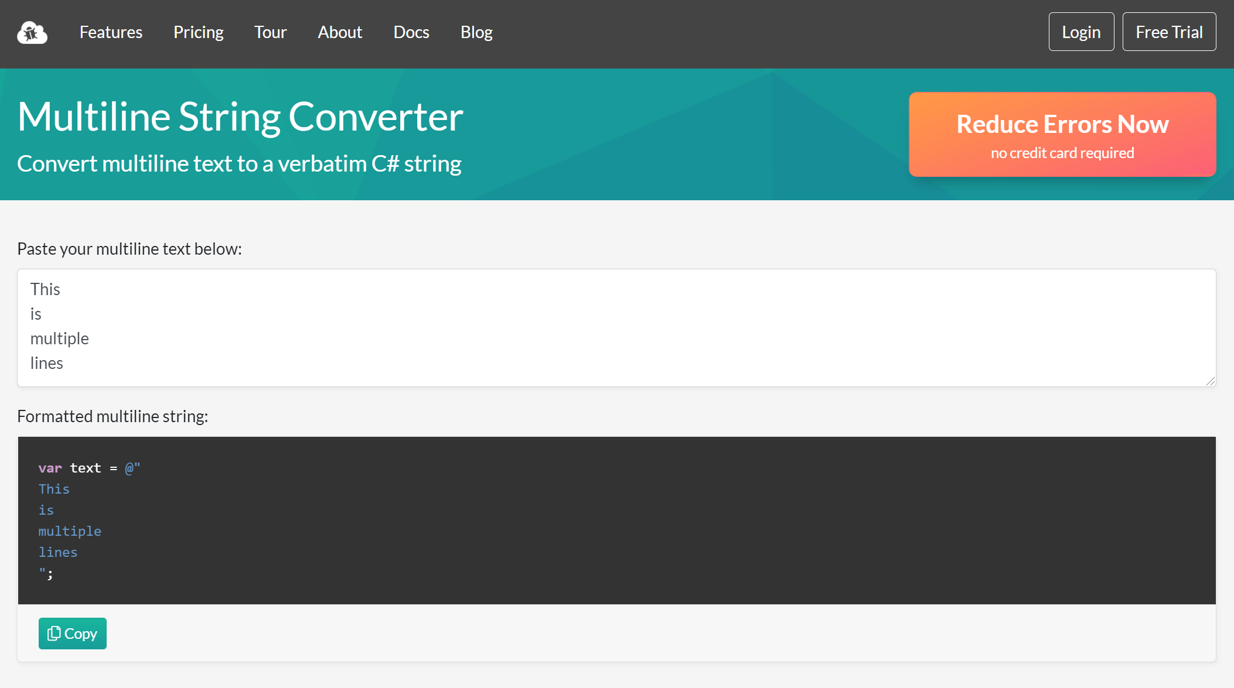Click inside the multiline text input box
Image resolution: width=1234 pixels, height=688 pixels.
pos(615,328)
